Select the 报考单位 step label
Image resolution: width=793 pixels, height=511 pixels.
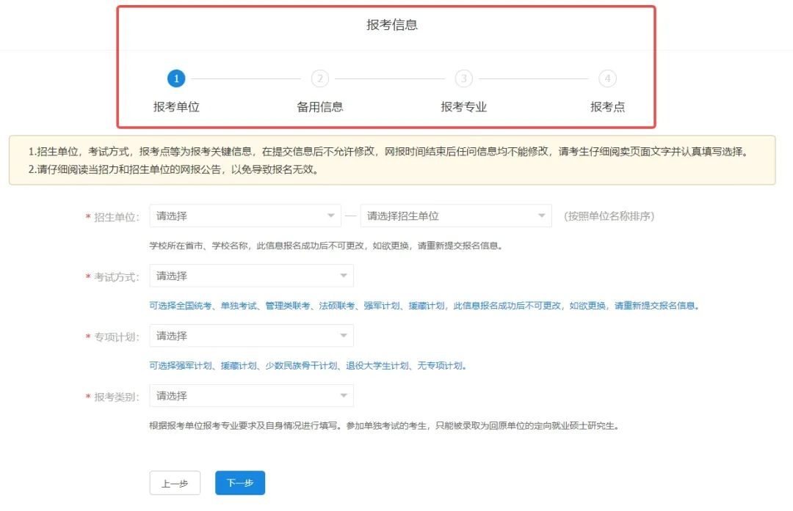click(x=176, y=106)
